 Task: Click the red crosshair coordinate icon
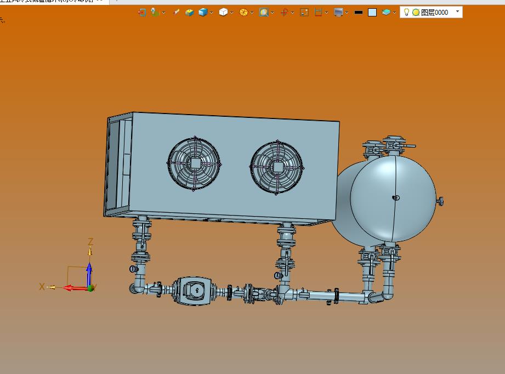pyautogui.click(x=284, y=12)
